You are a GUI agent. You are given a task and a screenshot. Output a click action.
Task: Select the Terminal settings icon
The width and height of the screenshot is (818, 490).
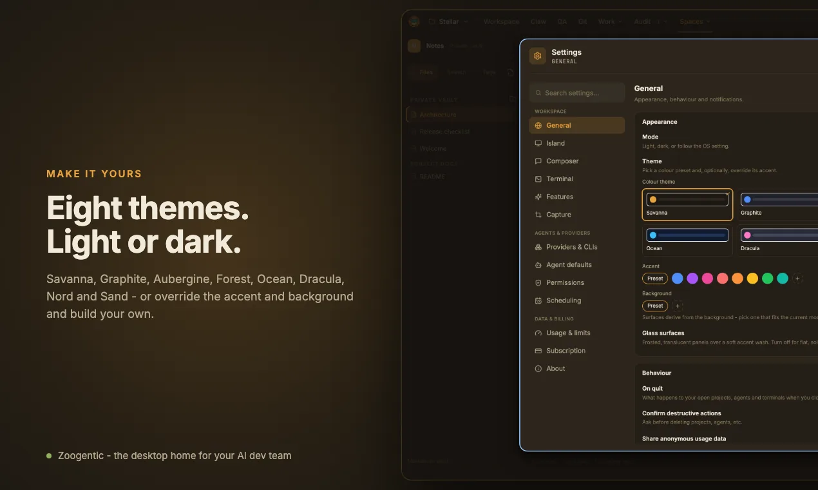click(538, 179)
